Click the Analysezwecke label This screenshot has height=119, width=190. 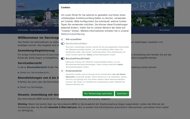74,71
